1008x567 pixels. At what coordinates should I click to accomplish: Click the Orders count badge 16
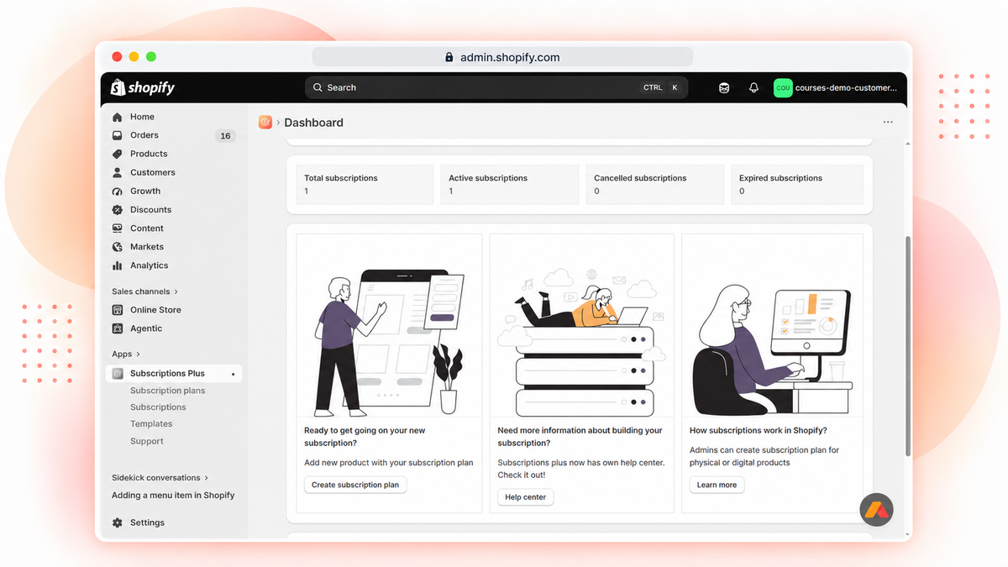[225, 135]
